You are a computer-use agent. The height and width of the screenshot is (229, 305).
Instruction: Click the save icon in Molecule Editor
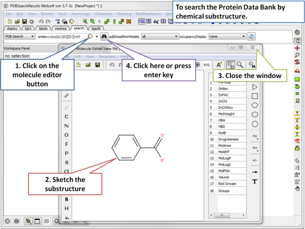97,65
